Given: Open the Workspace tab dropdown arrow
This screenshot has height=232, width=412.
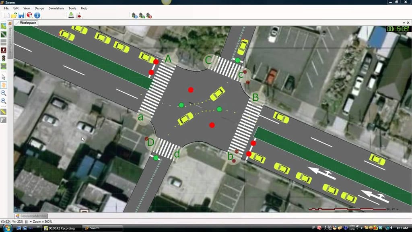Looking at the screenshot, I should click(403, 23).
